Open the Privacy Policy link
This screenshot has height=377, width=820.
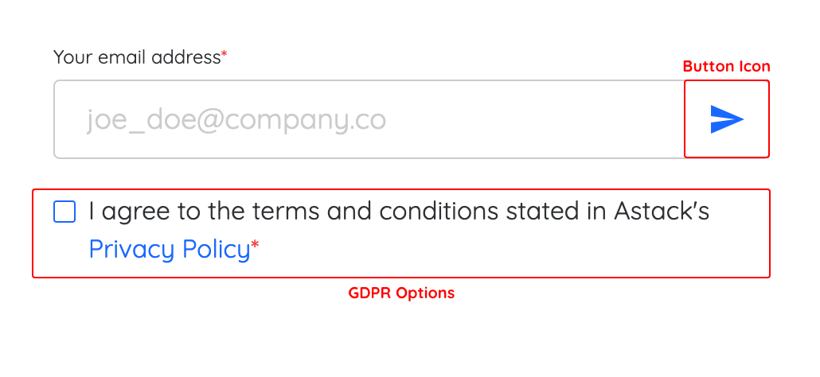point(170,249)
